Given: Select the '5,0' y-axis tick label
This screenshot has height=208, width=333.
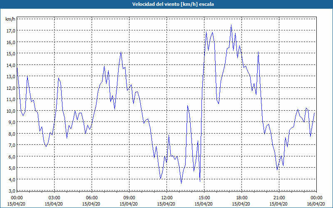Looking at the screenshot, I should [12, 168].
